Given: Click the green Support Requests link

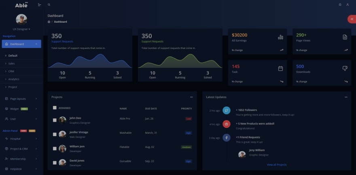Looking at the screenshot, I should (153, 42).
